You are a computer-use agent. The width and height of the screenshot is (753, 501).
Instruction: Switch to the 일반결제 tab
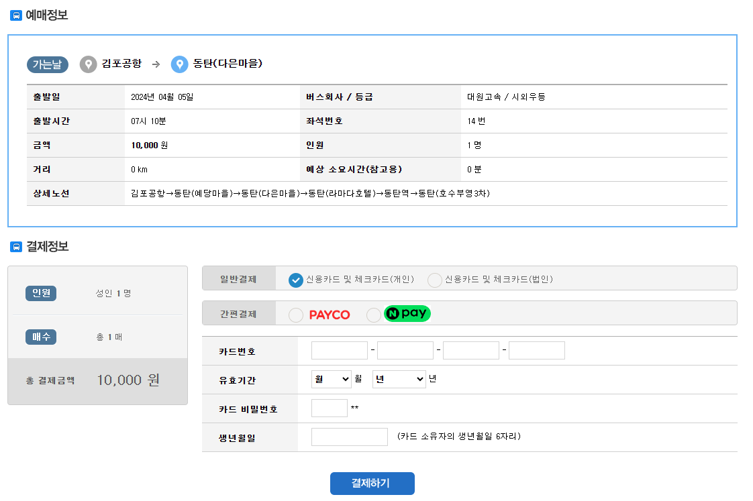pos(238,278)
